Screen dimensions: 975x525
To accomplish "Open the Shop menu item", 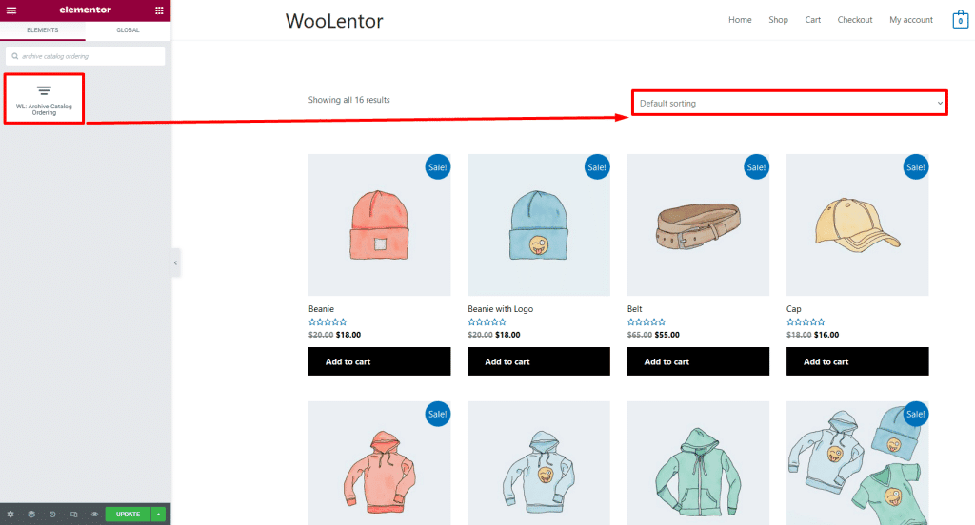I will point(778,20).
